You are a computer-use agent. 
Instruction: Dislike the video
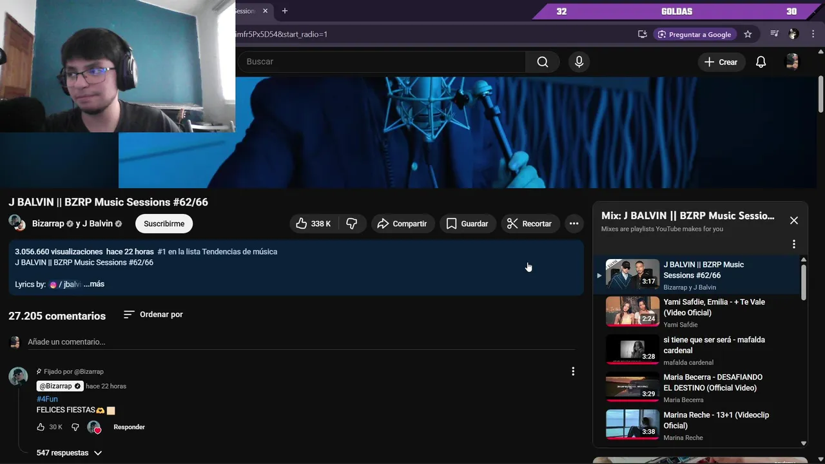[352, 224]
